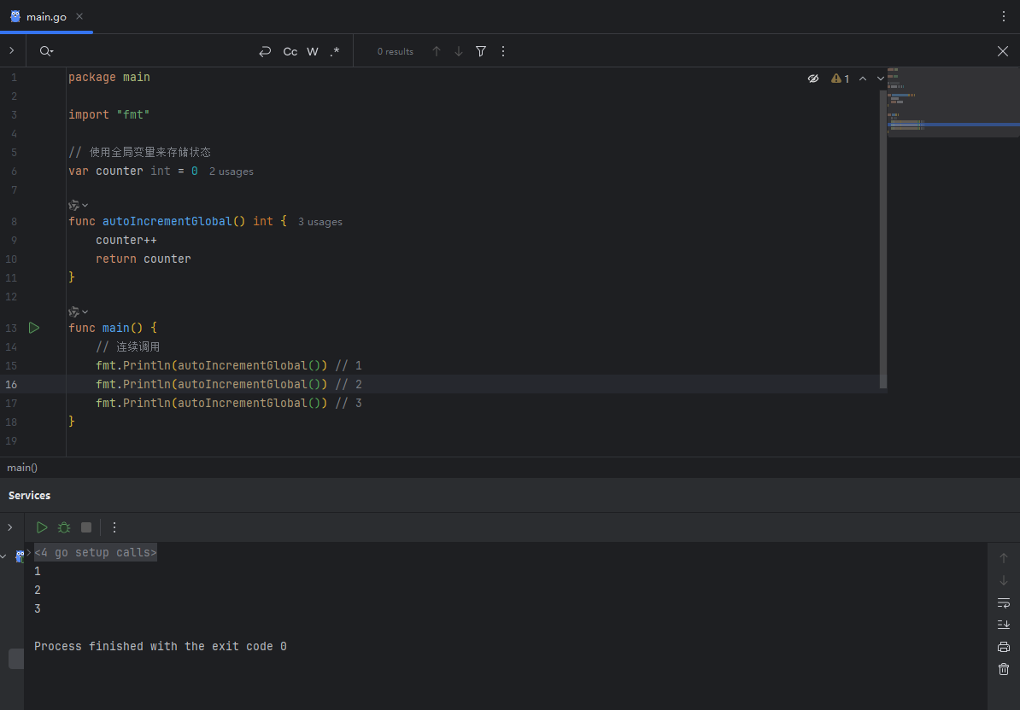Rerun the program in Services
This screenshot has height=710, width=1020.
point(42,527)
